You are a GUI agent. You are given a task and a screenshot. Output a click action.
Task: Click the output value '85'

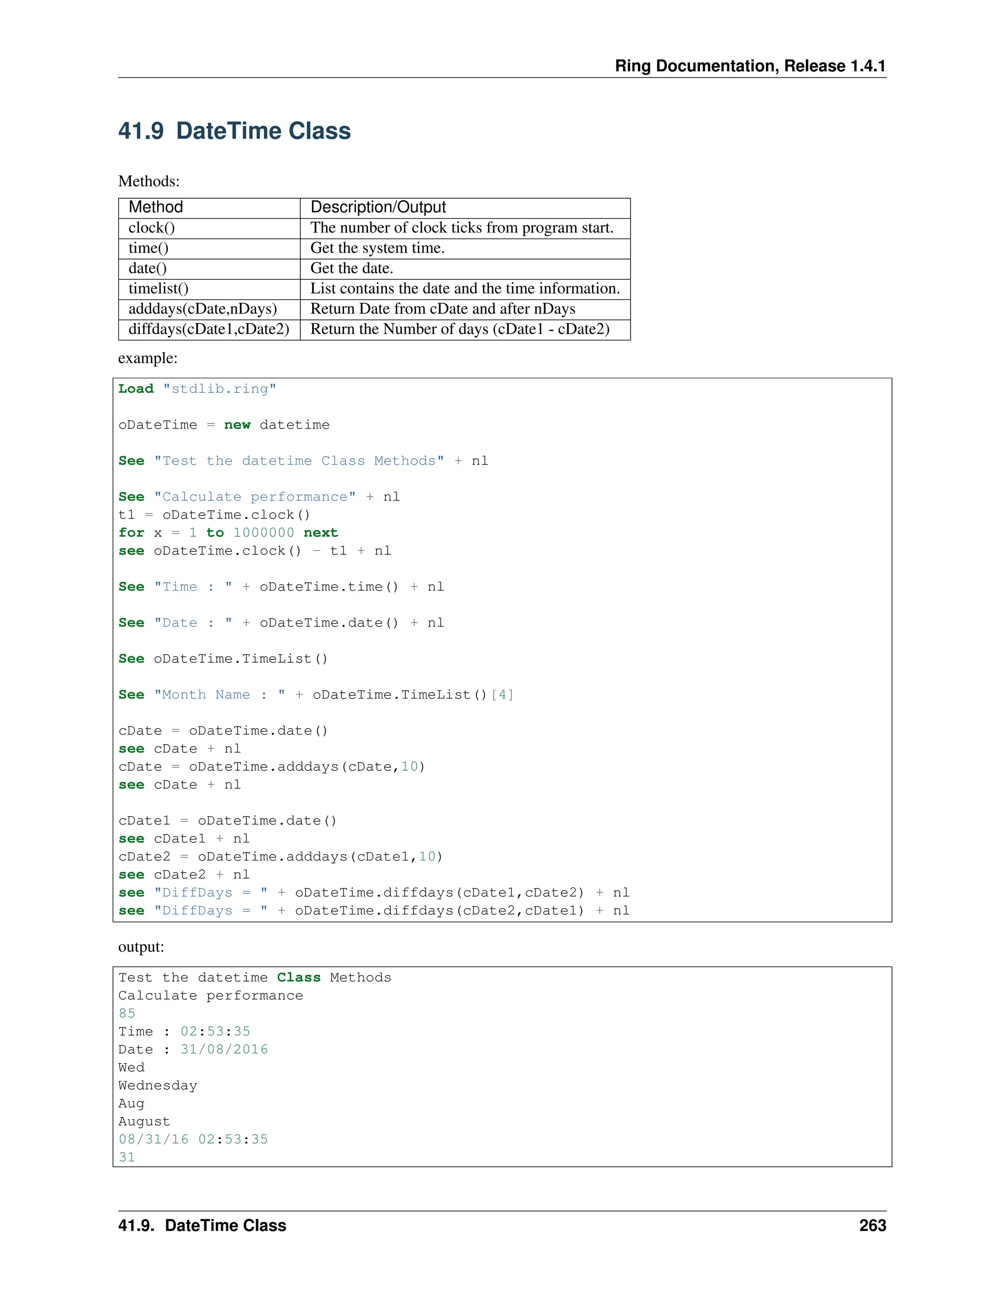(x=127, y=1013)
